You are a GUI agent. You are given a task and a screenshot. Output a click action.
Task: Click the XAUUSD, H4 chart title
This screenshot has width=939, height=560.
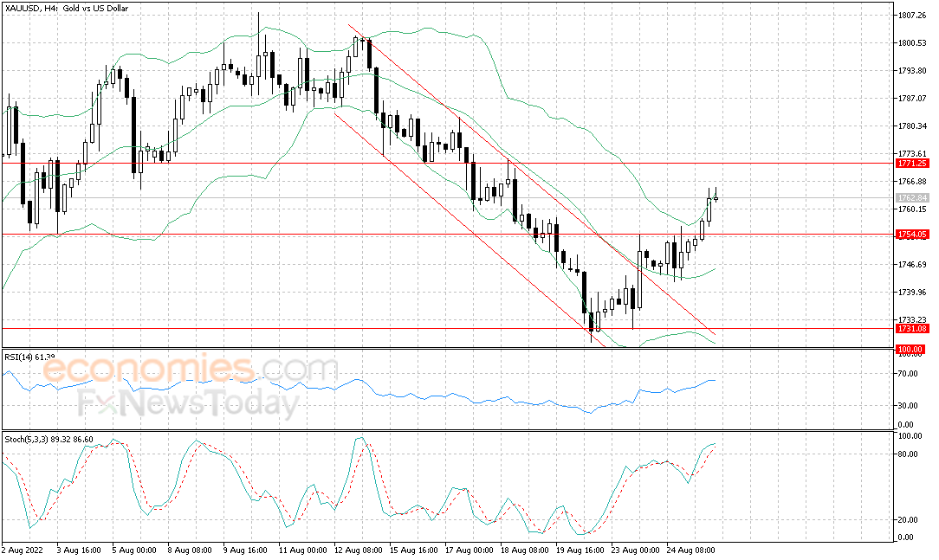66,9
